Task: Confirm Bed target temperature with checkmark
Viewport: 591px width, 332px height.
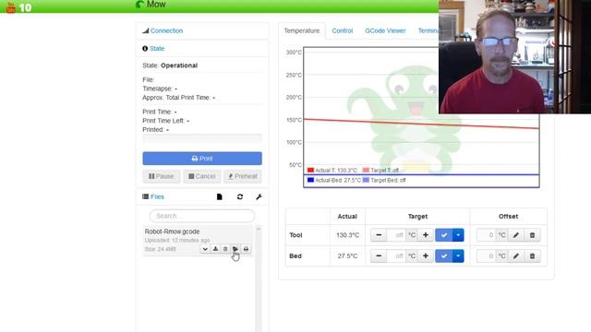Action: (x=444, y=256)
